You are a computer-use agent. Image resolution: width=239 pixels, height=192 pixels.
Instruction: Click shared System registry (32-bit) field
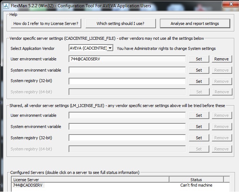click(127, 138)
